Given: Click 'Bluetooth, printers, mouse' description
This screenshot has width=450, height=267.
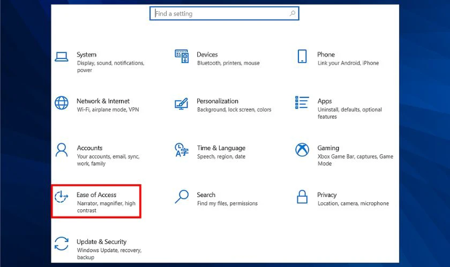Looking at the screenshot, I should (228, 63).
